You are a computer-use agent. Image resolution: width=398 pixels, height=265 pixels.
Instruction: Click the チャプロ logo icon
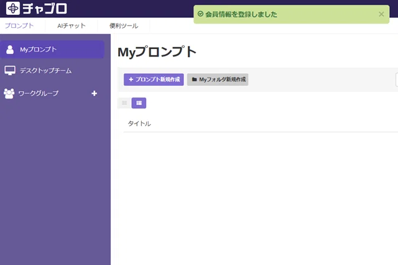12,8
